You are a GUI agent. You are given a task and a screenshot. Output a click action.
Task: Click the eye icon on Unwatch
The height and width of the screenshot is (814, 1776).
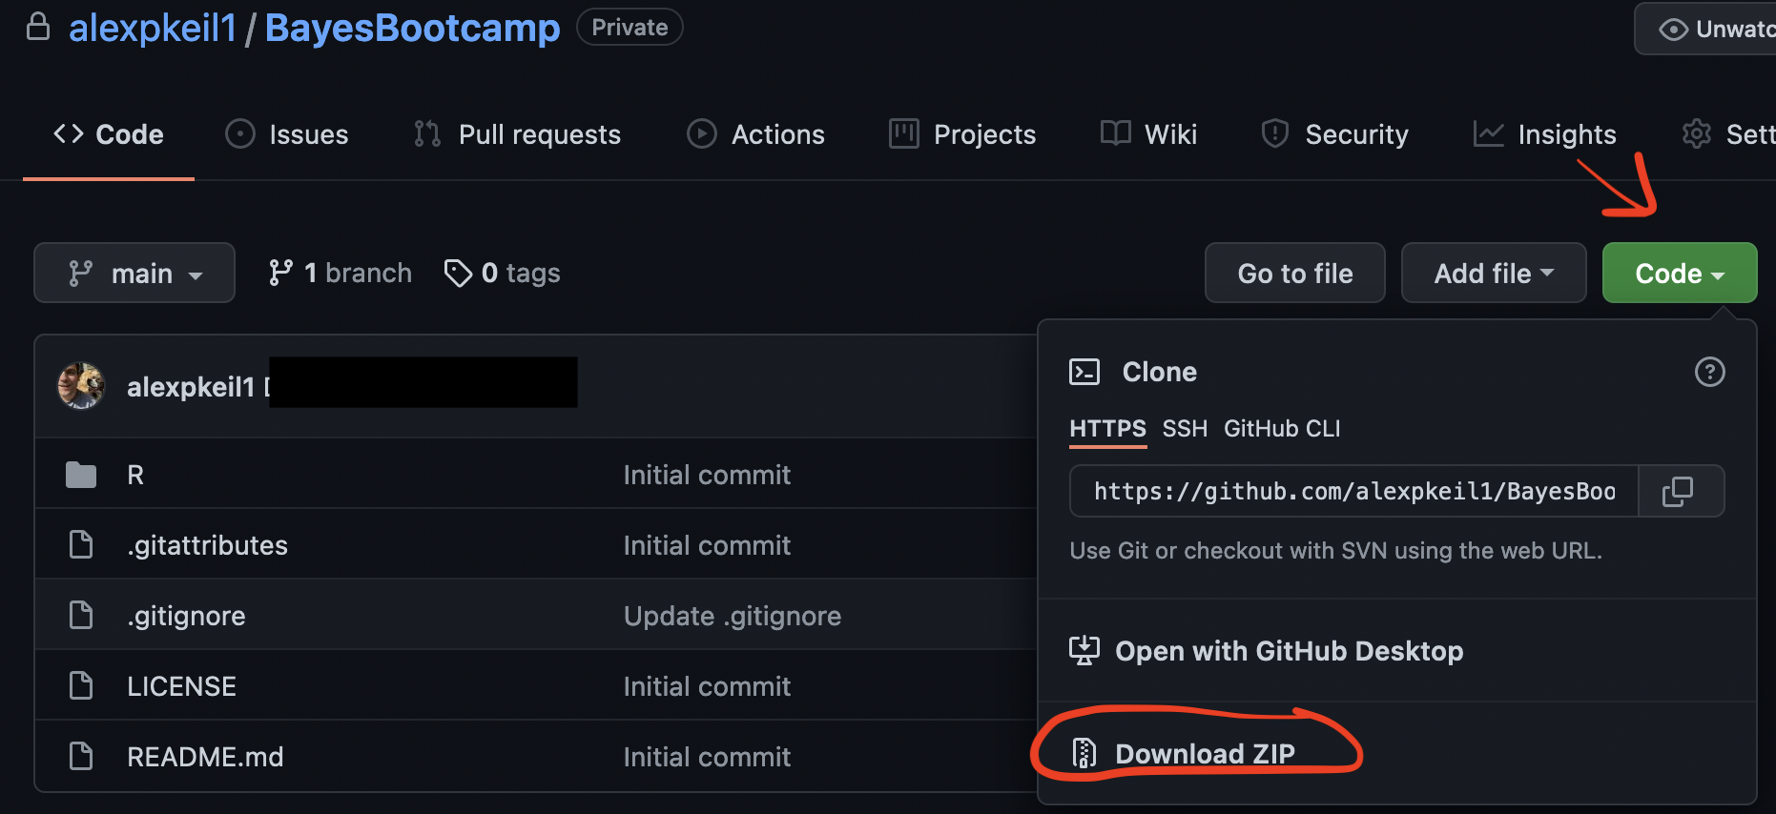(1673, 30)
